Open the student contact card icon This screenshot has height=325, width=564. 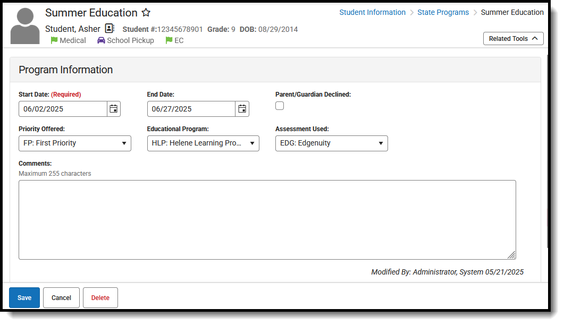point(110,28)
